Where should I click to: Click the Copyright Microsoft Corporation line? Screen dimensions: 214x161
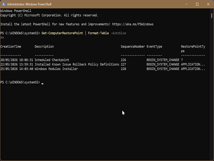click(x=49, y=15)
